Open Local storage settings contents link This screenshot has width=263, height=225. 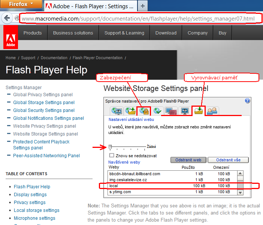click(x=37, y=210)
